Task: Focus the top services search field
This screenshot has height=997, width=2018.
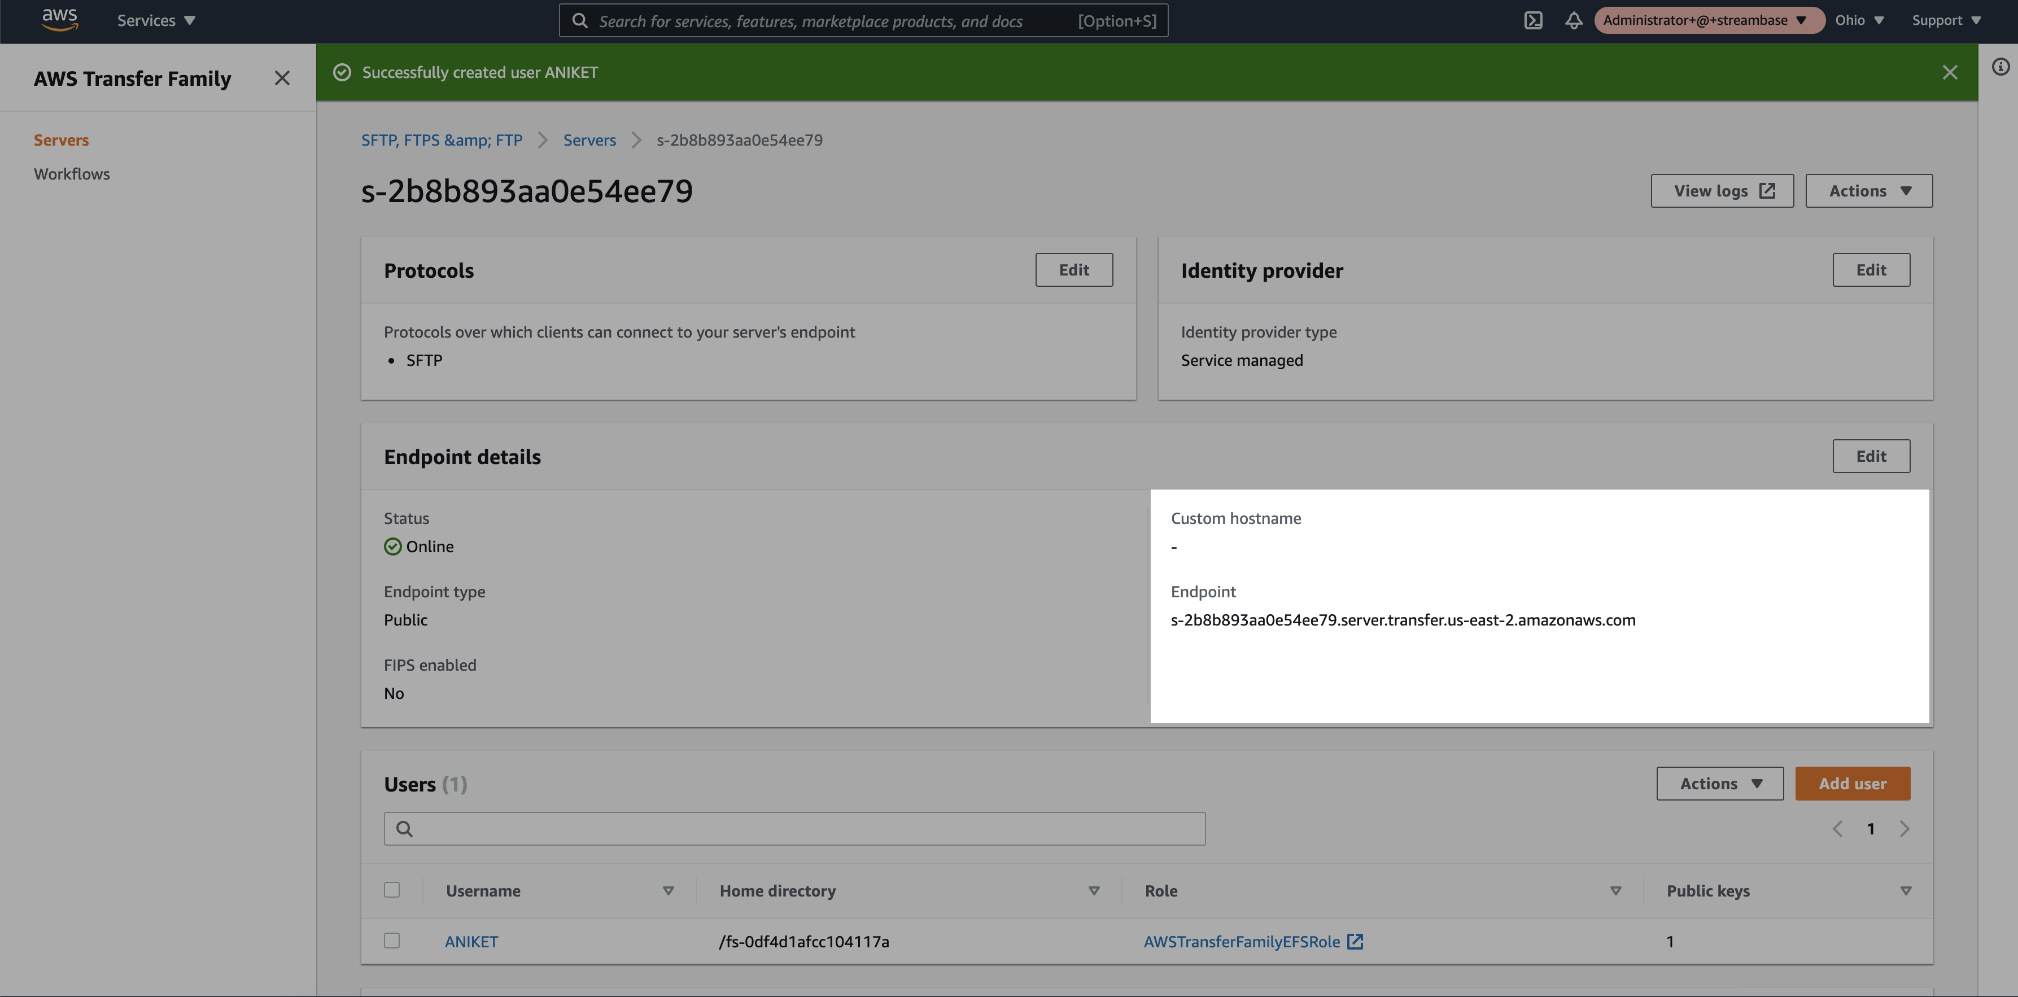Action: point(863,20)
